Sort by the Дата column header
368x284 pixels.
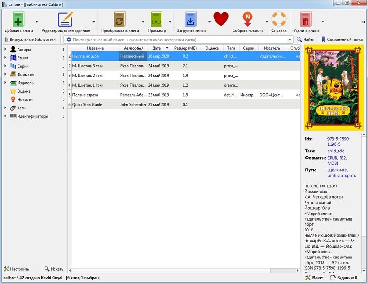point(158,48)
